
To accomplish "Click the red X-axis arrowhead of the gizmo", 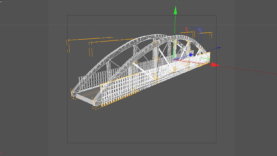I will click(x=215, y=65).
